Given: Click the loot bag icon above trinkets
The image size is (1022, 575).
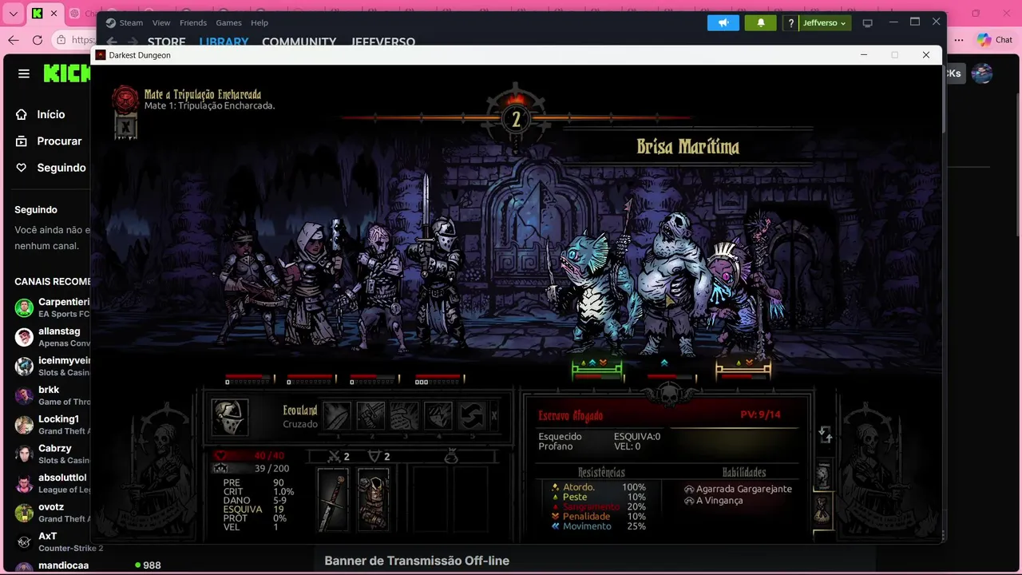Looking at the screenshot, I should [x=450, y=457].
